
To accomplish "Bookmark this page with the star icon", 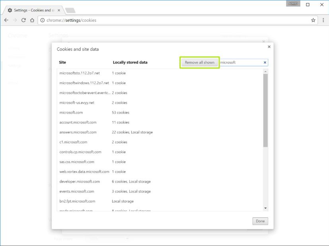I will click(x=313, y=20).
